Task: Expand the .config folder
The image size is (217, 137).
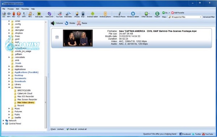Action: (9, 24)
